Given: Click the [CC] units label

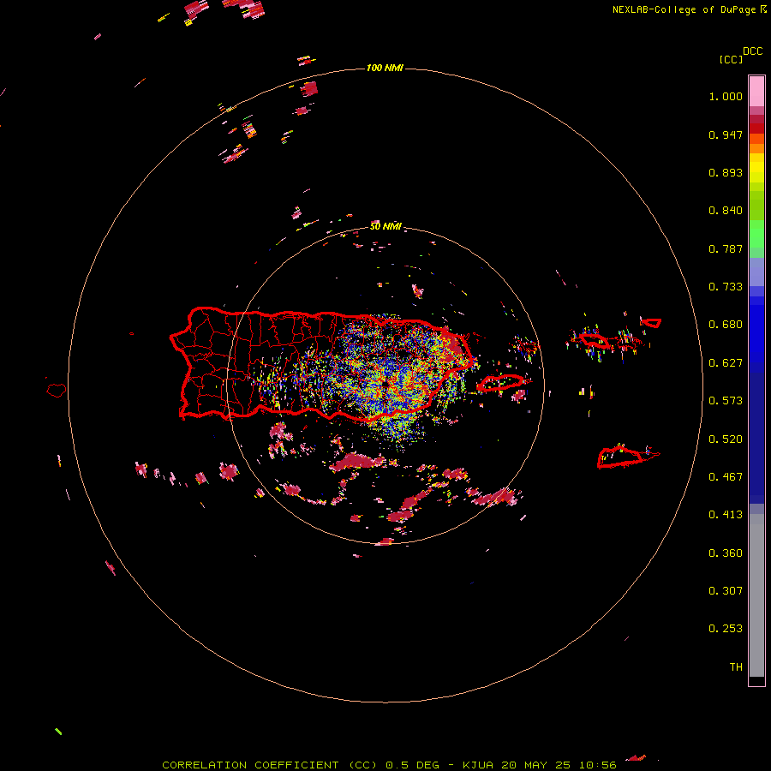Looking at the screenshot, I should [x=732, y=59].
